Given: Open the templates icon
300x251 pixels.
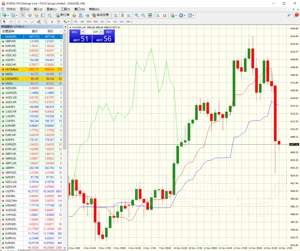Looking at the screenshot, I should 190,15.
